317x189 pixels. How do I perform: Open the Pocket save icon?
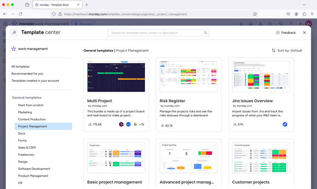point(288,14)
